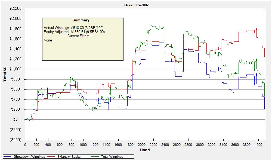Image resolution: width=272 pixels, height=161 pixels.
Task: Click the Total $$ vertical axis title
Action: click(x=5, y=74)
